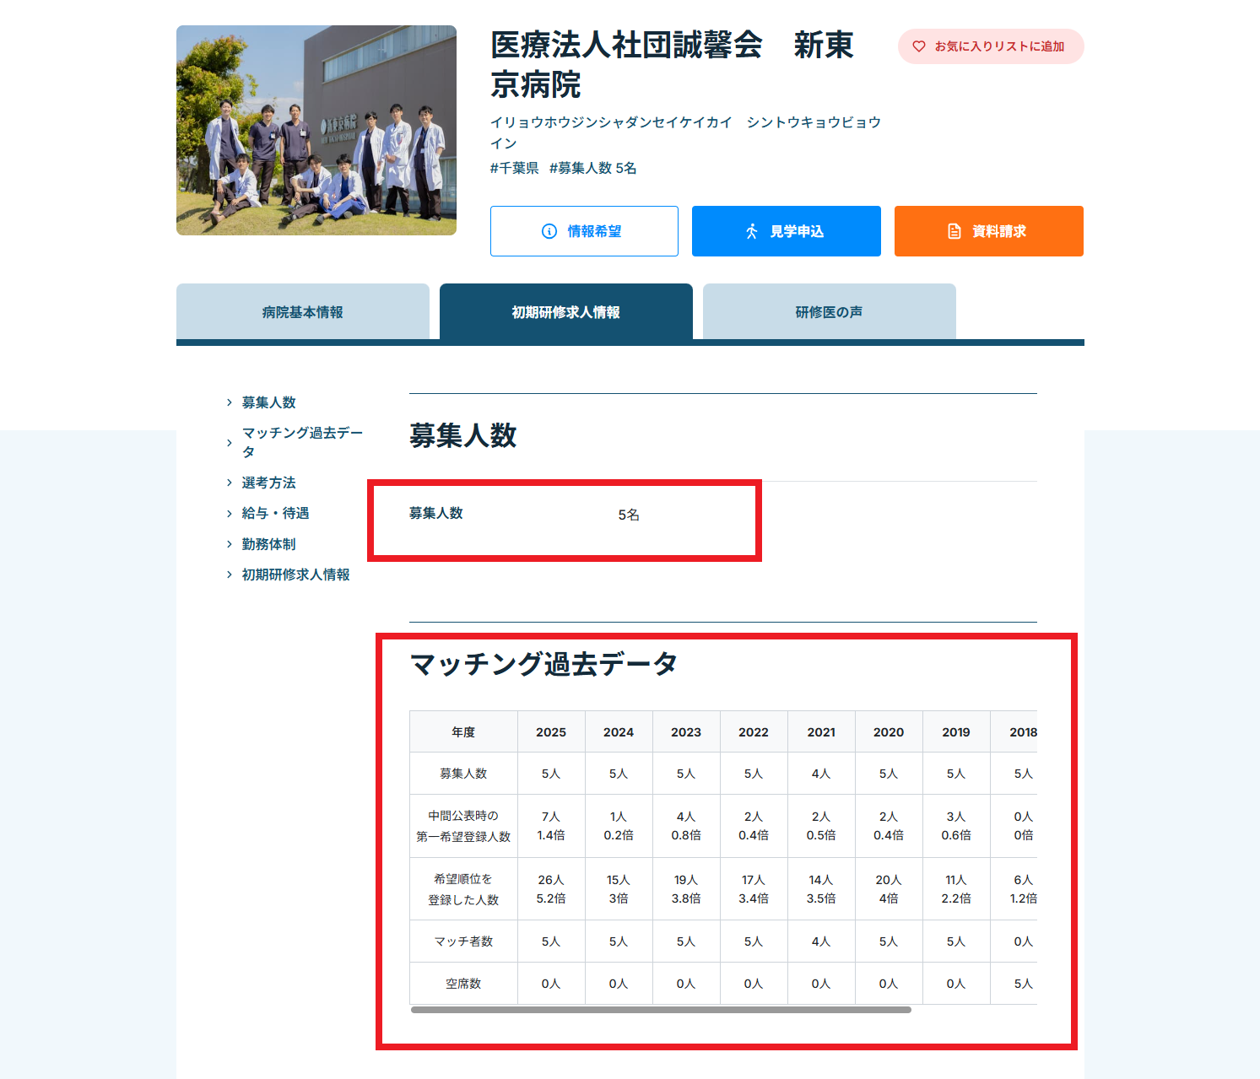Click the 26人 5.2倍 cell for 2025
The height and width of the screenshot is (1079, 1260).
[551, 889]
